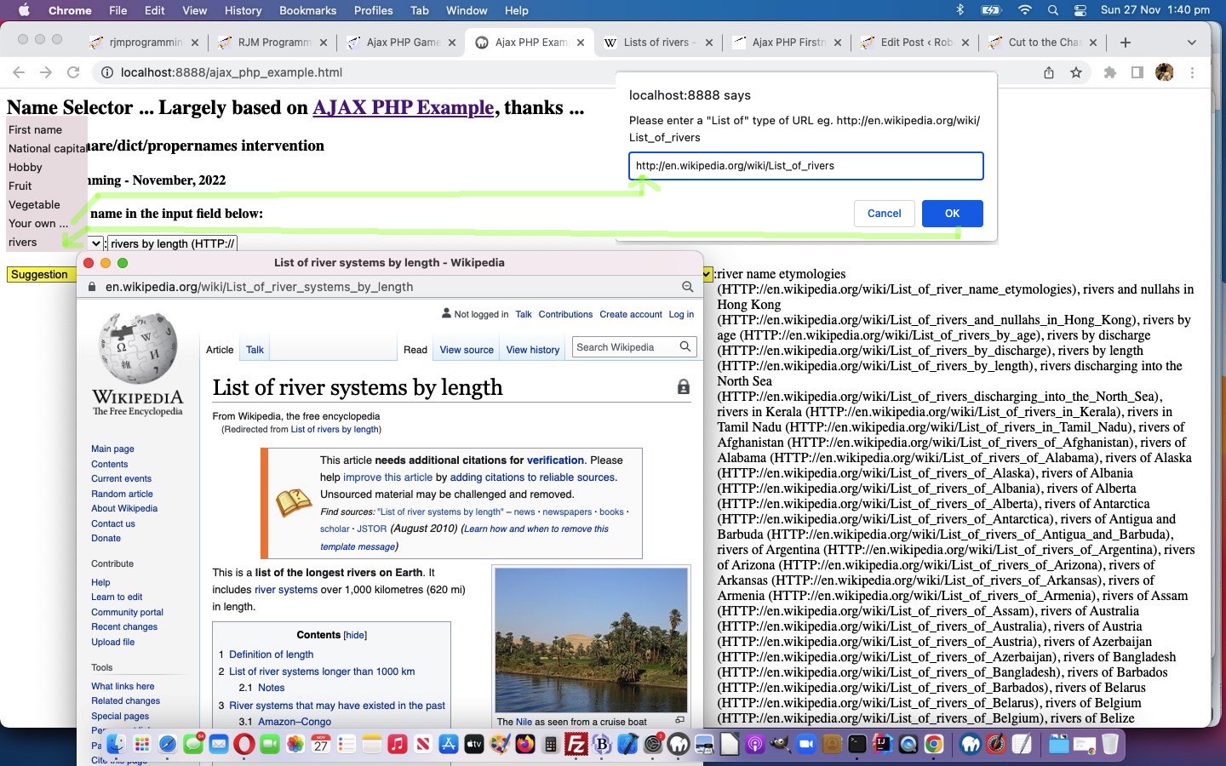
Task: Click the Wikipedia search magnifier icon
Action: [x=685, y=346]
